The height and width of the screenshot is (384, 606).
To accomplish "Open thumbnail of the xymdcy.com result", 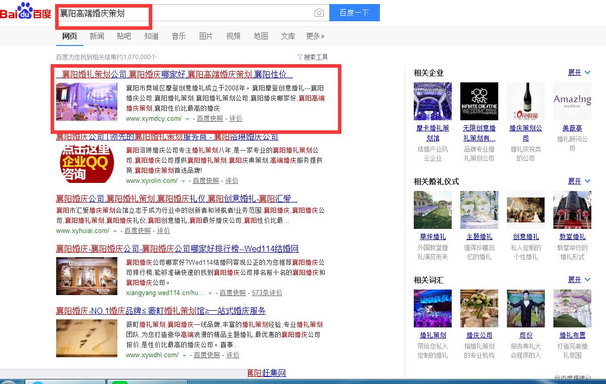I will 86,102.
